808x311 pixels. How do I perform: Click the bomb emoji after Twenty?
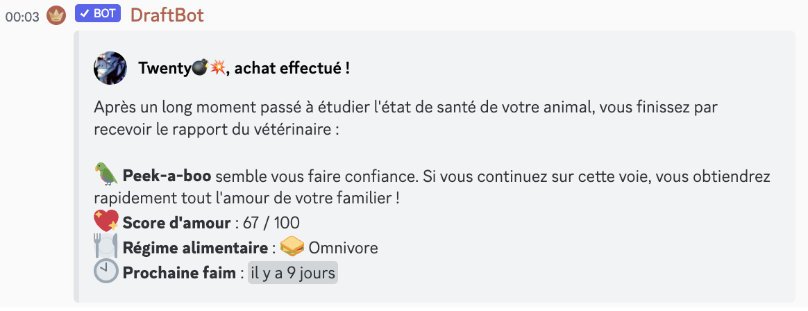click(199, 68)
